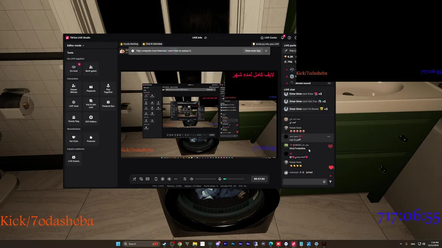Click the taskbar Search box
The image size is (442, 248).
point(141,244)
